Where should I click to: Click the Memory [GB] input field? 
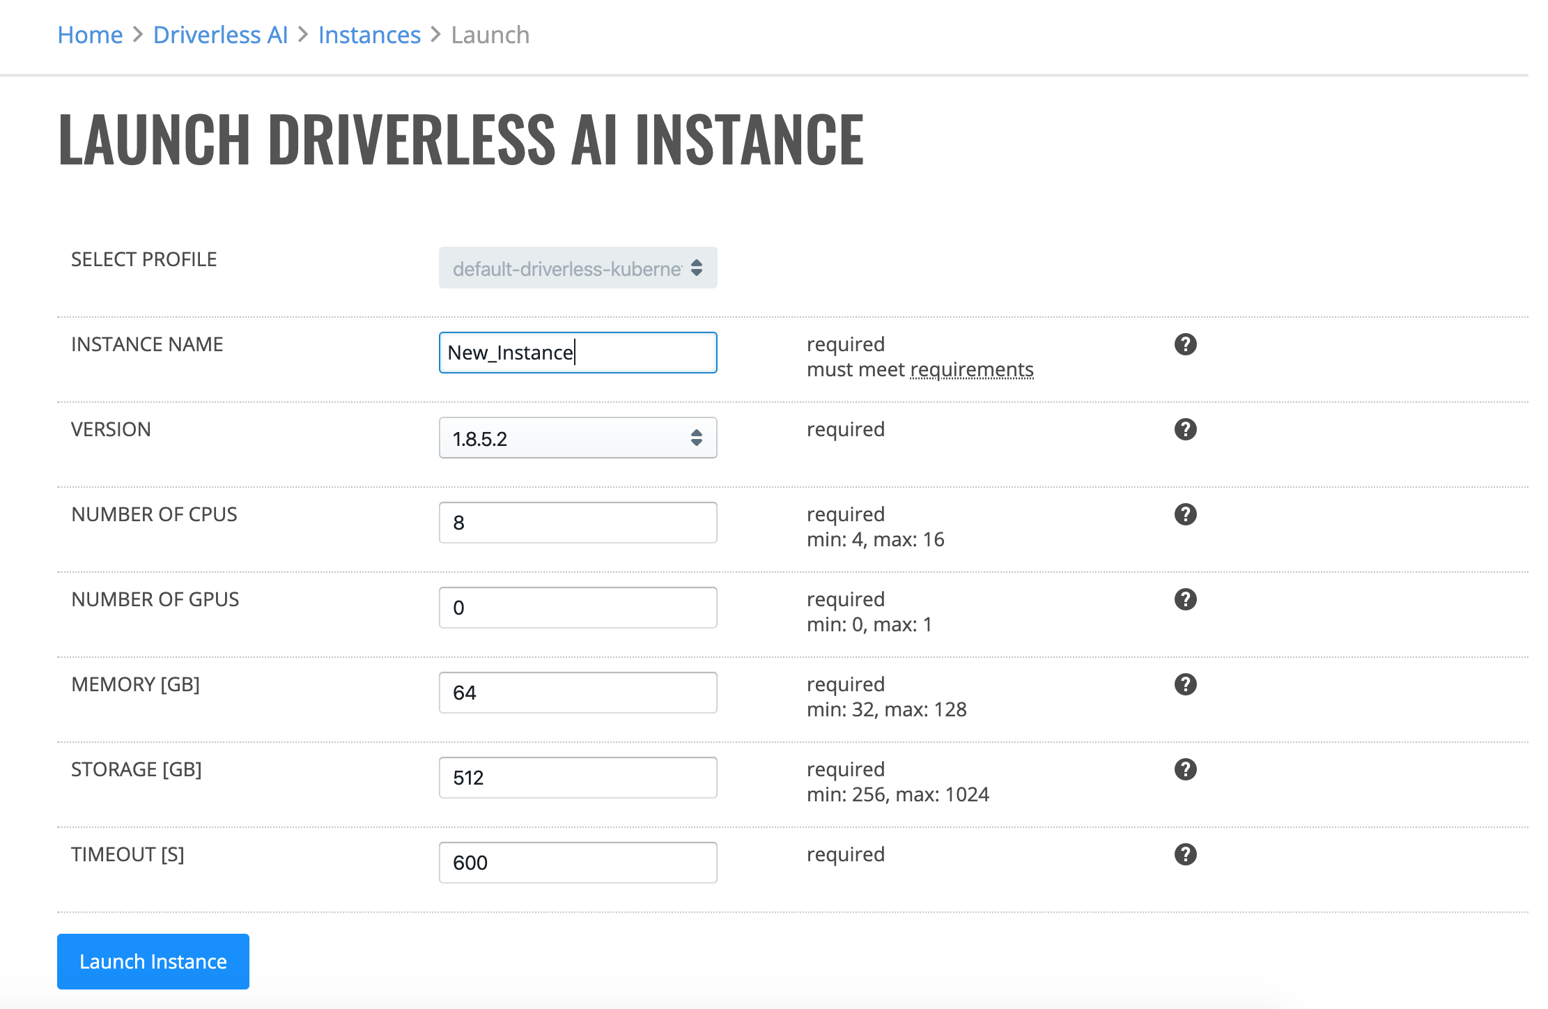[x=578, y=693]
